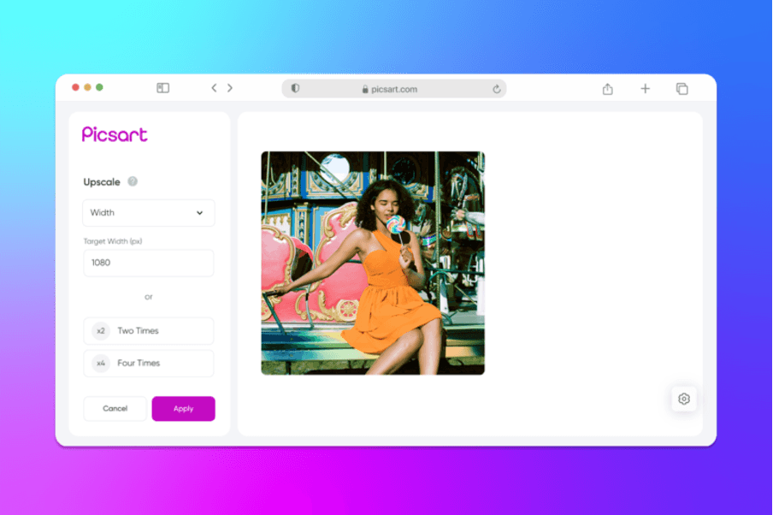Click the carousel photo preview
The width and height of the screenshot is (773, 515).
tap(374, 262)
